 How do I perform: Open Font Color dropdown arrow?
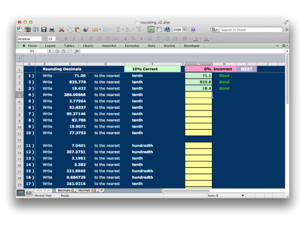pyautogui.click(x=211, y=39)
